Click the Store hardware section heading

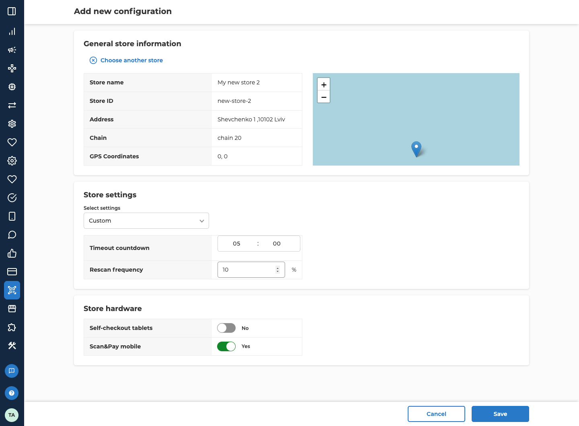[x=113, y=309]
